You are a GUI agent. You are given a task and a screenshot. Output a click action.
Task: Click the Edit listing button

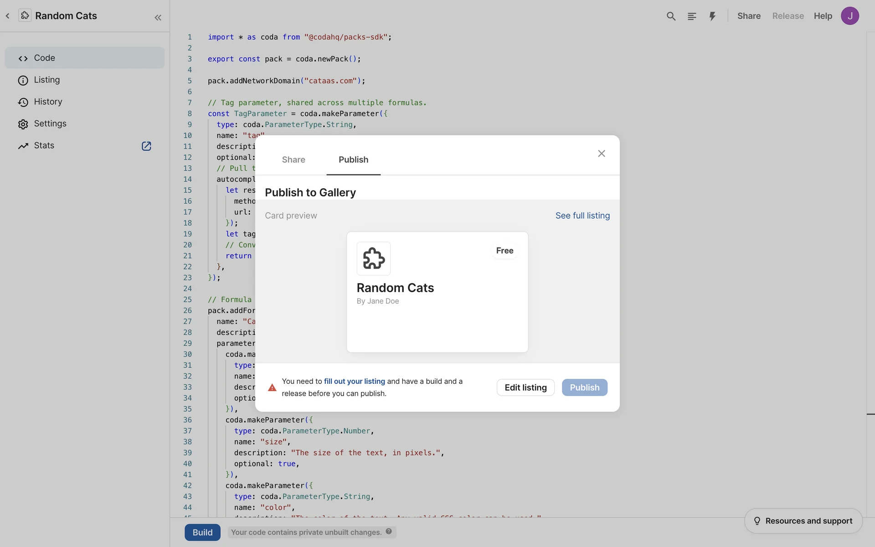525,387
